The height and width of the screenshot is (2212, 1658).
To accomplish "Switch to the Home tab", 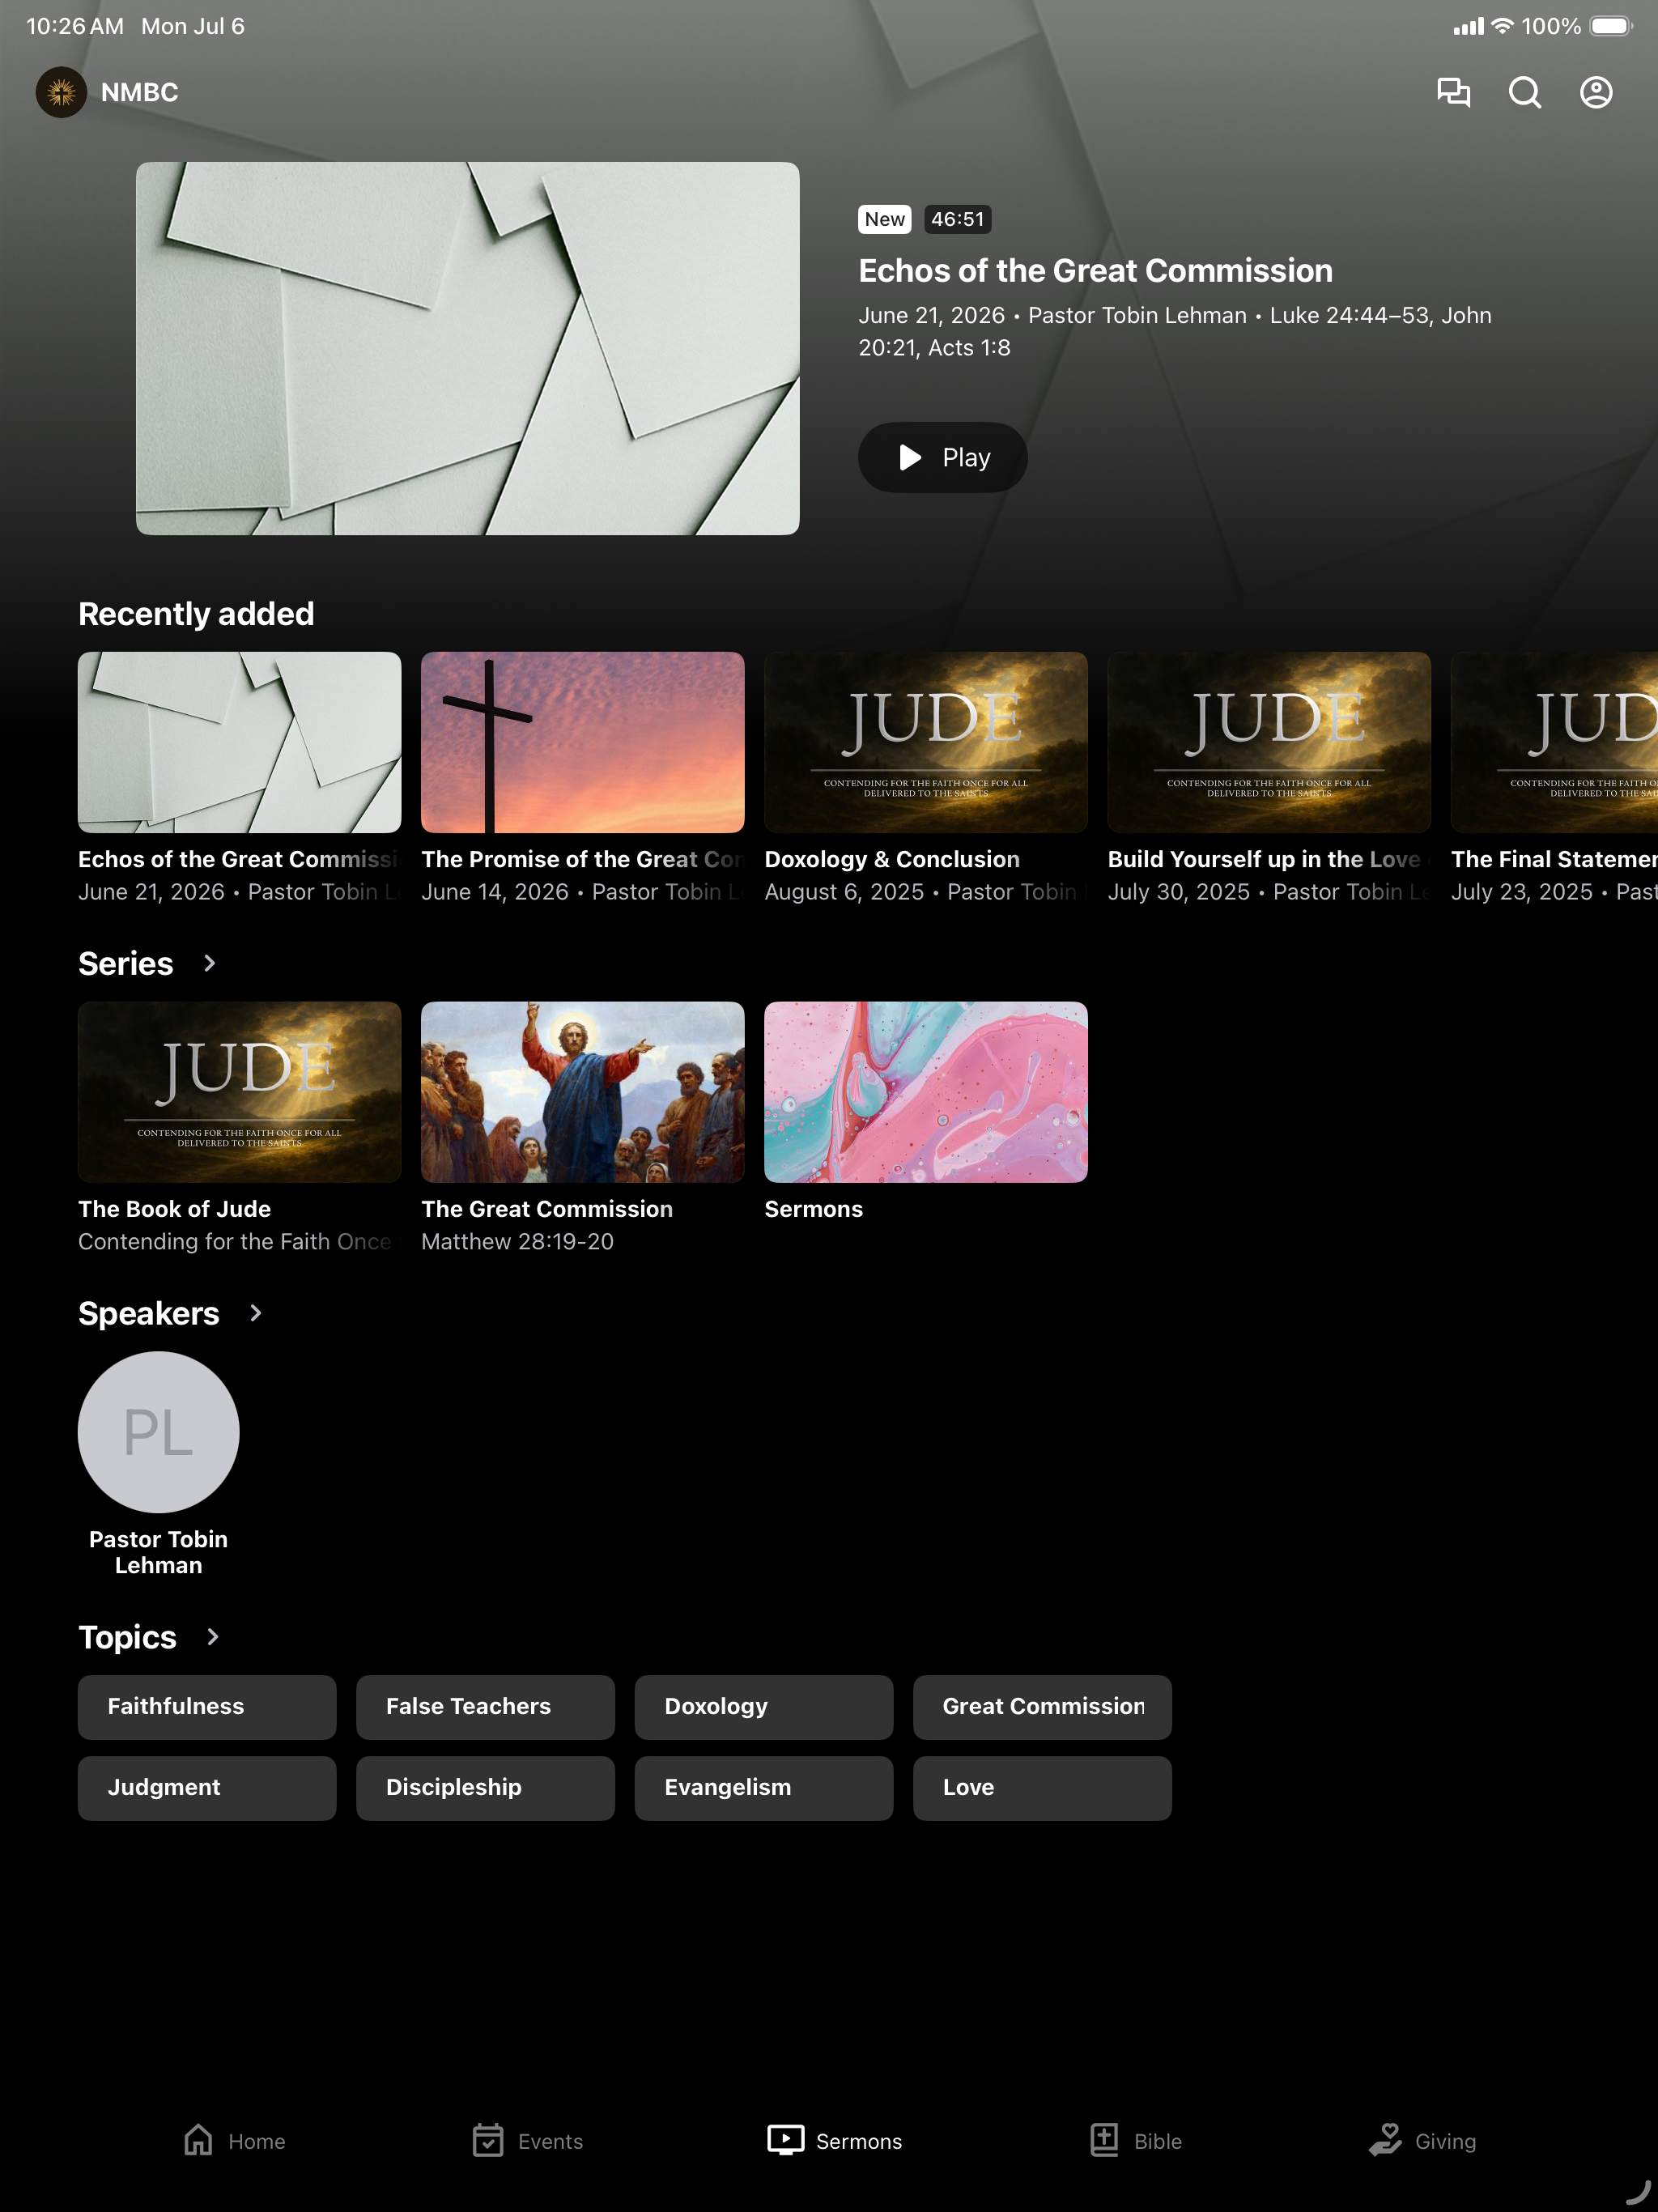I will [234, 2141].
